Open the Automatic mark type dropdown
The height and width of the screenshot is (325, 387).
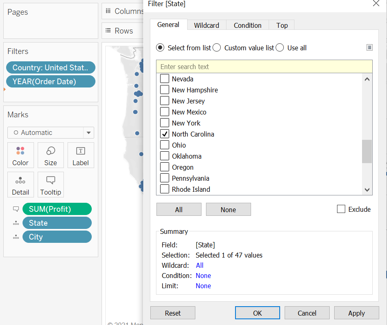click(88, 132)
